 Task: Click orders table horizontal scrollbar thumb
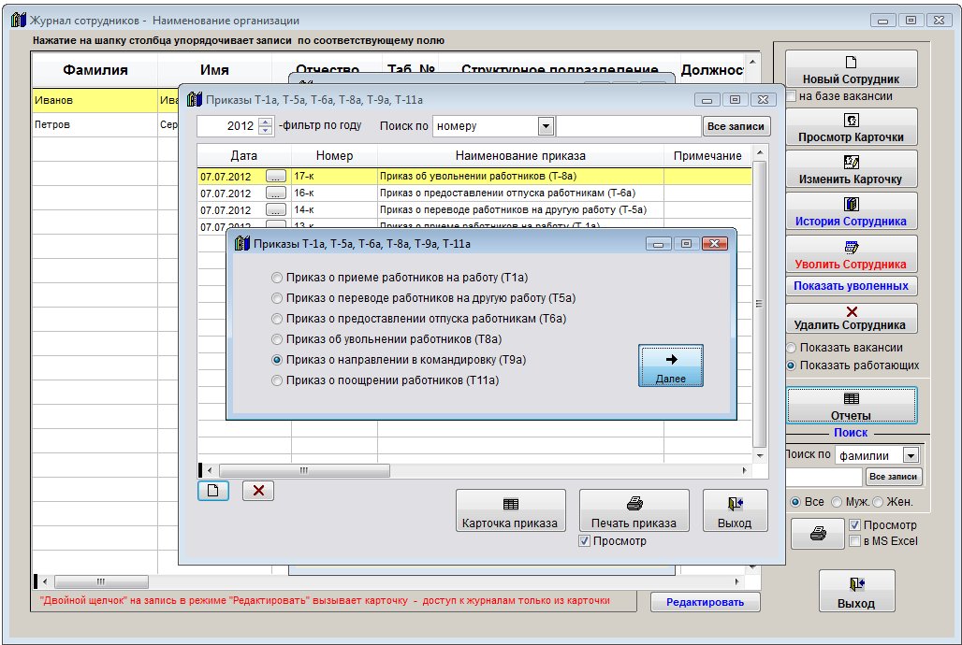[x=304, y=471]
